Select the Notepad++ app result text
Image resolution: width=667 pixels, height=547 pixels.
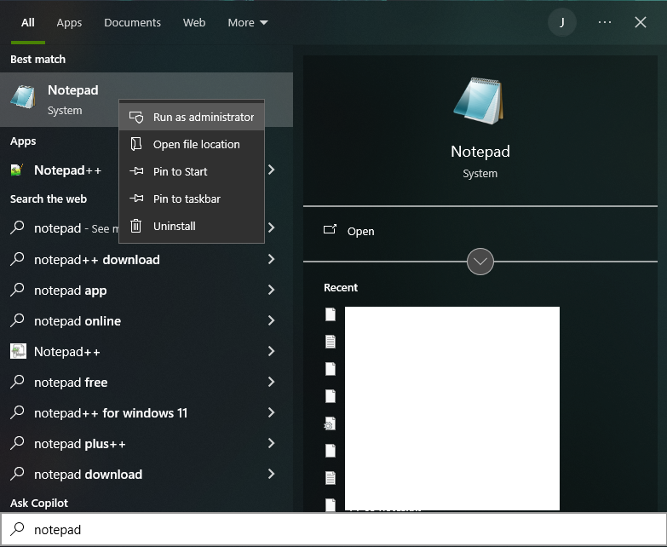click(68, 170)
